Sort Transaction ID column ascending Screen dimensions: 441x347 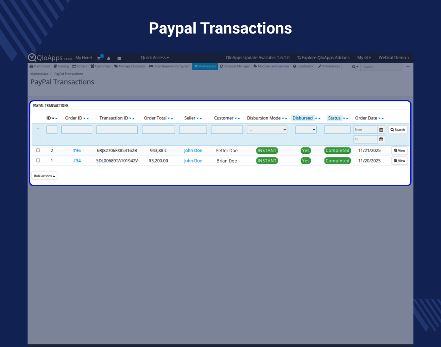coord(133,118)
